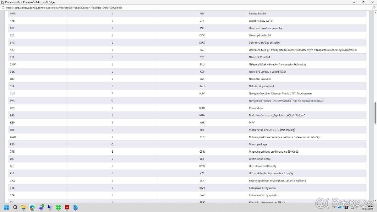Open Microsoft Teams from the taskbar
The height and width of the screenshot is (212, 377).
[41, 207]
